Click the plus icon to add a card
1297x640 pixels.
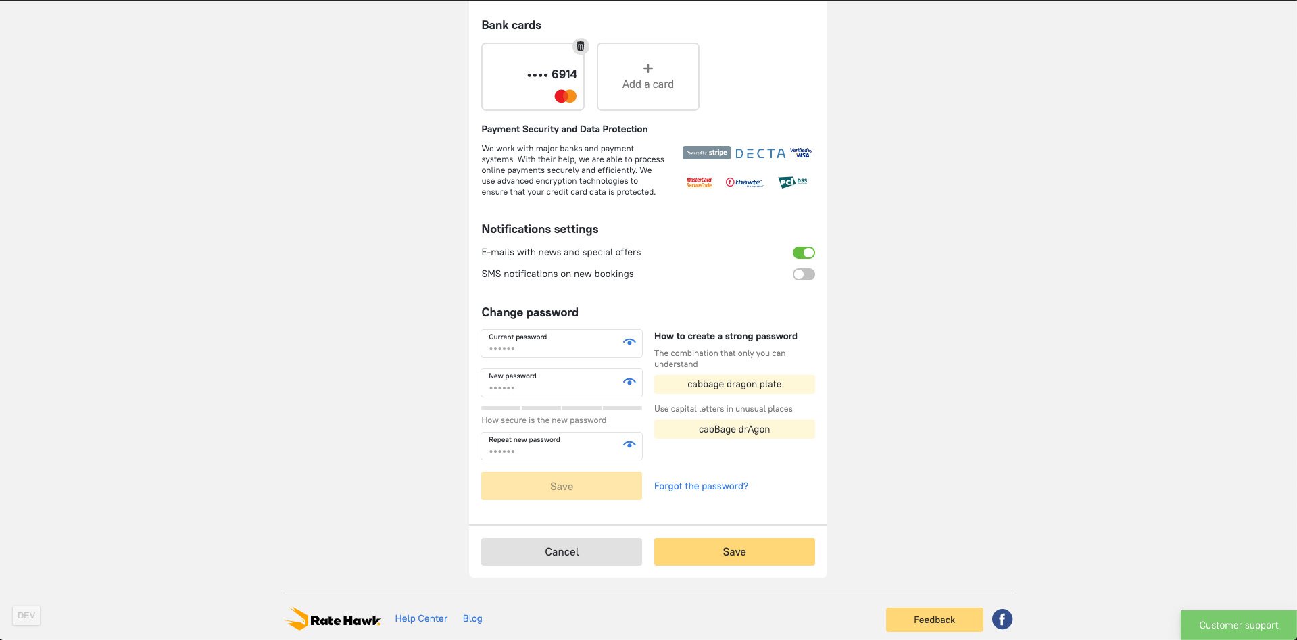[x=647, y=68]
